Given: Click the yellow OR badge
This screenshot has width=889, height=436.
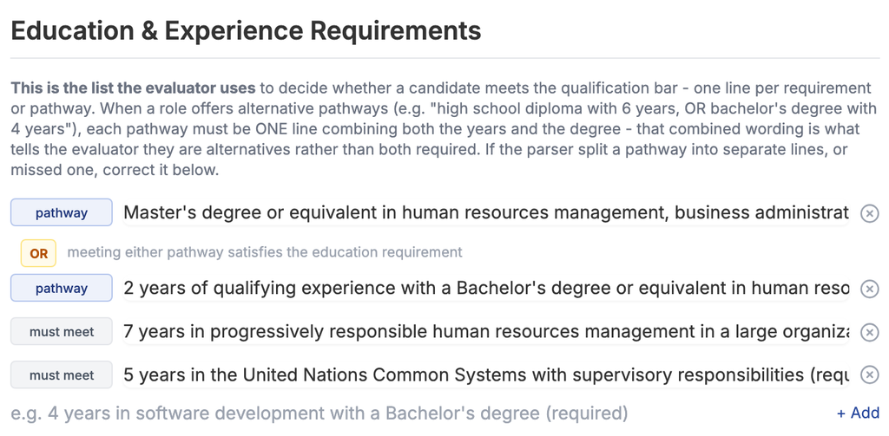Looking at the screenshot, I should 38,253.
